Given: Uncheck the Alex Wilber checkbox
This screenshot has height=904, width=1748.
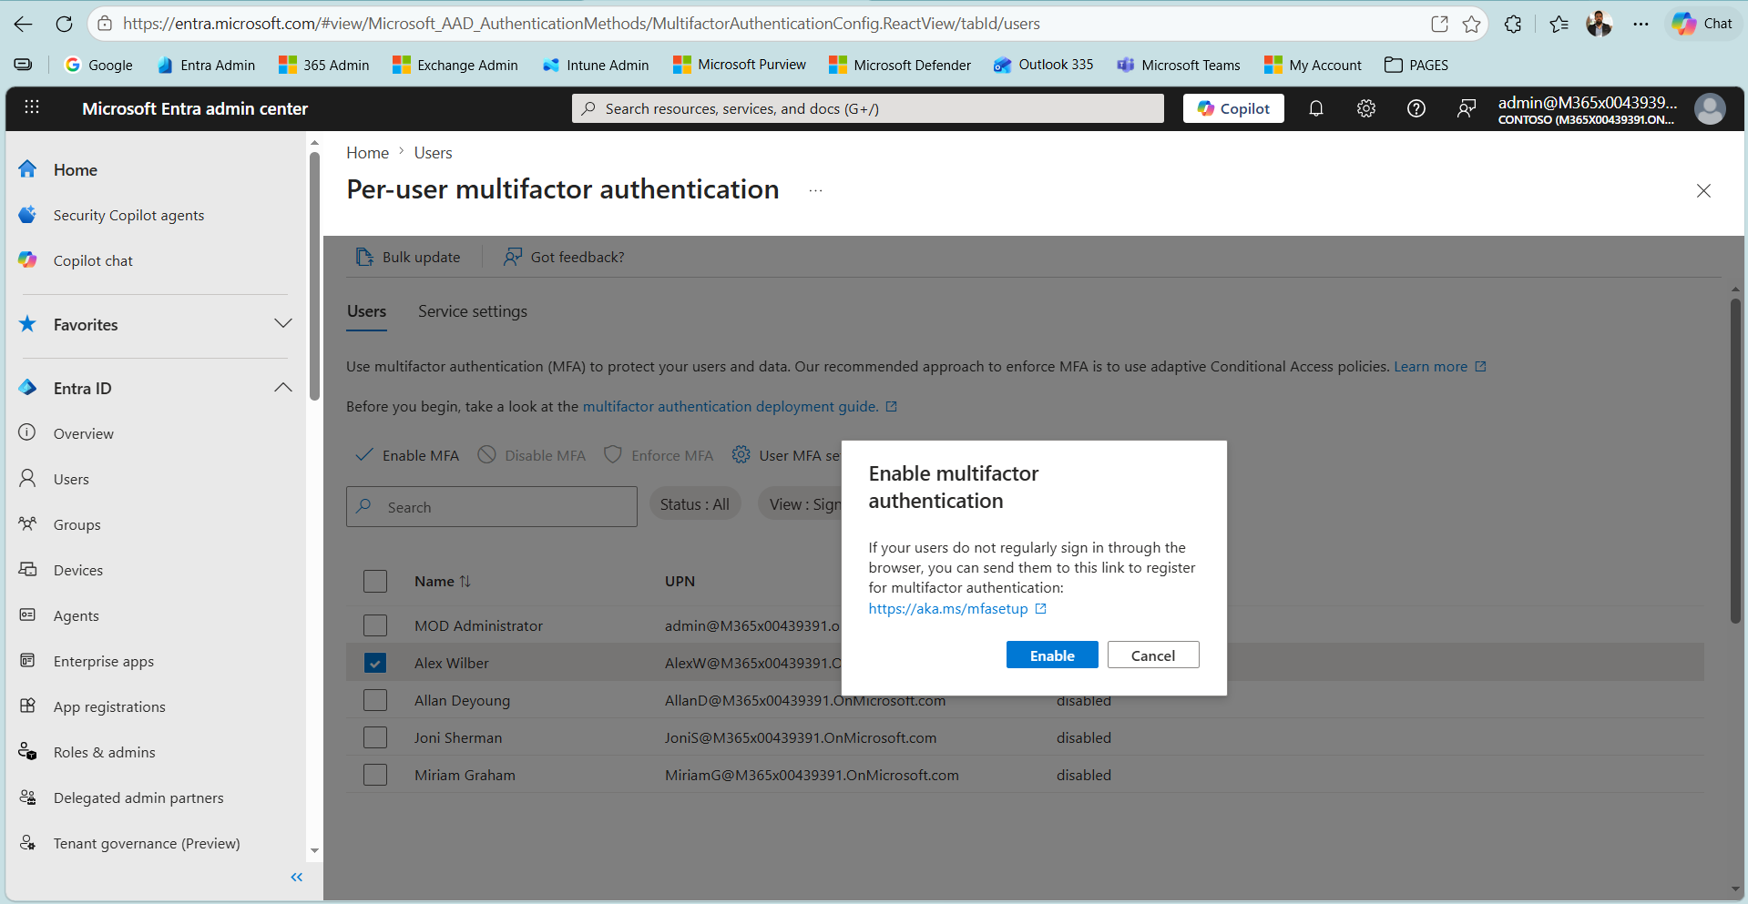Looking at the screenshot, I should click(375, 663).
